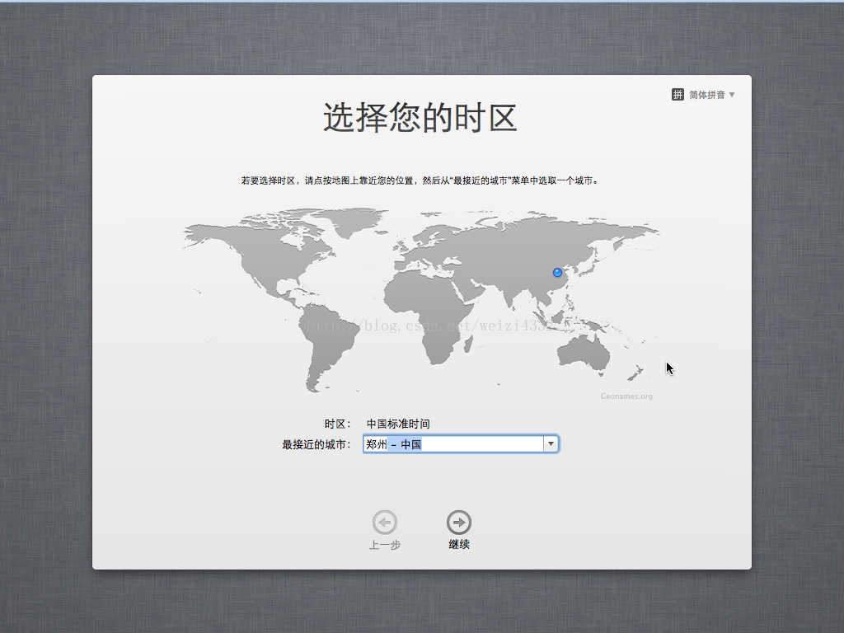Click New Zealand on the map
844x633 pixels.
(635, 373)
